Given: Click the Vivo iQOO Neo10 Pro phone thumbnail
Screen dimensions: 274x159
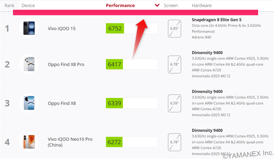Looking at the screenshot, I should click(29, 142).
